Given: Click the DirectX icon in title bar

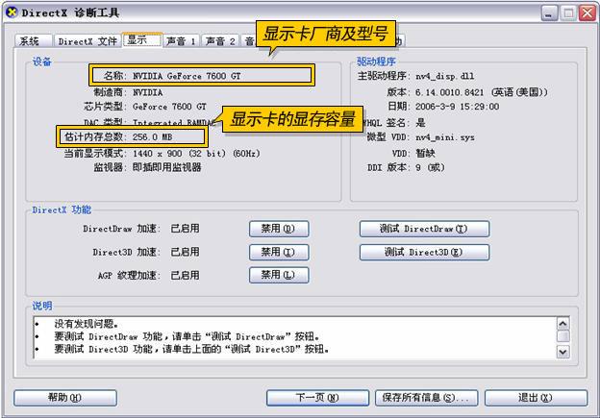Looking at the screenshot, I should pos(12,12).
